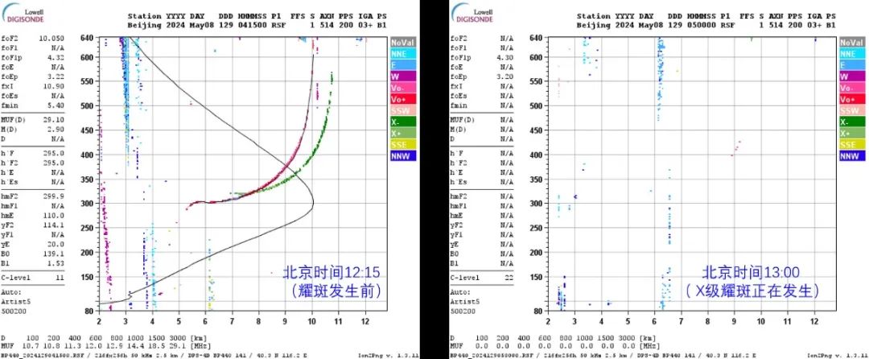Pick the NNW legend swatch in the 050000 ionogram

(852, 156)
